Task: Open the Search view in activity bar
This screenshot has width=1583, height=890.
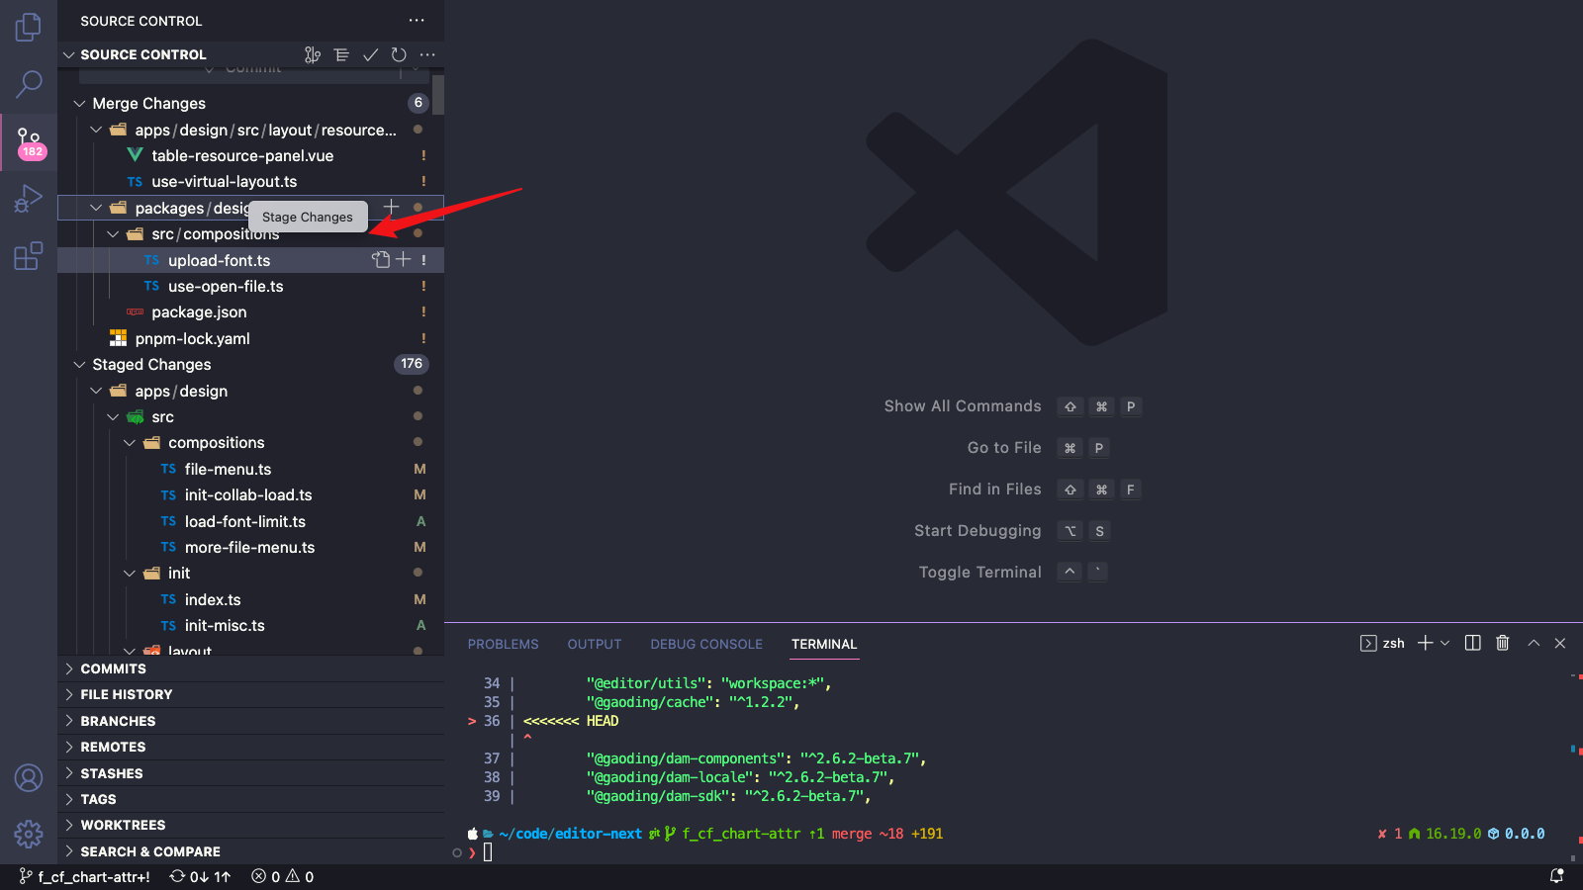Action: pos(29,84)
